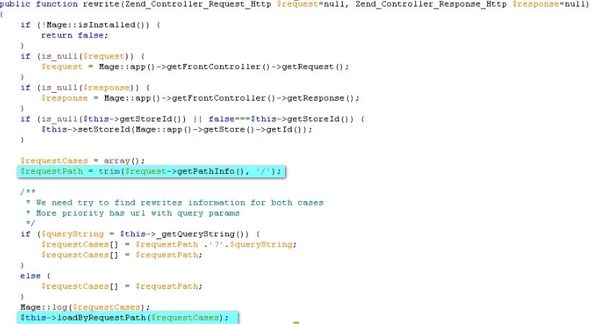Screen dimensions: 591x324
Task: Click highlighted '$requestPath = trim(...)' line
Action: [151, 172]
